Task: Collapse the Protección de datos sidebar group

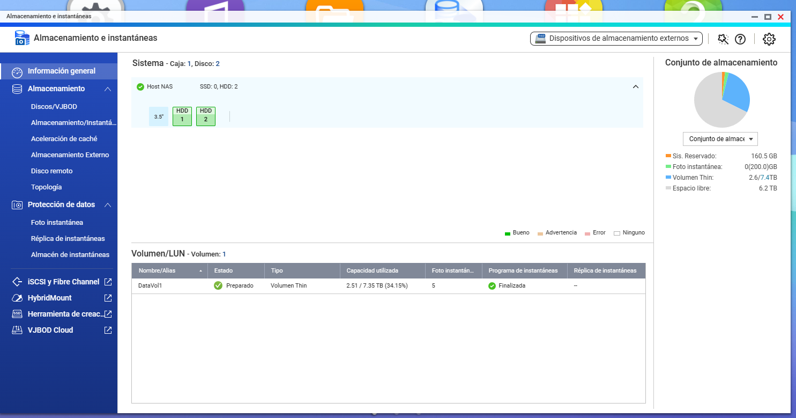Action: pyautogui.click(x=108, y=205)
